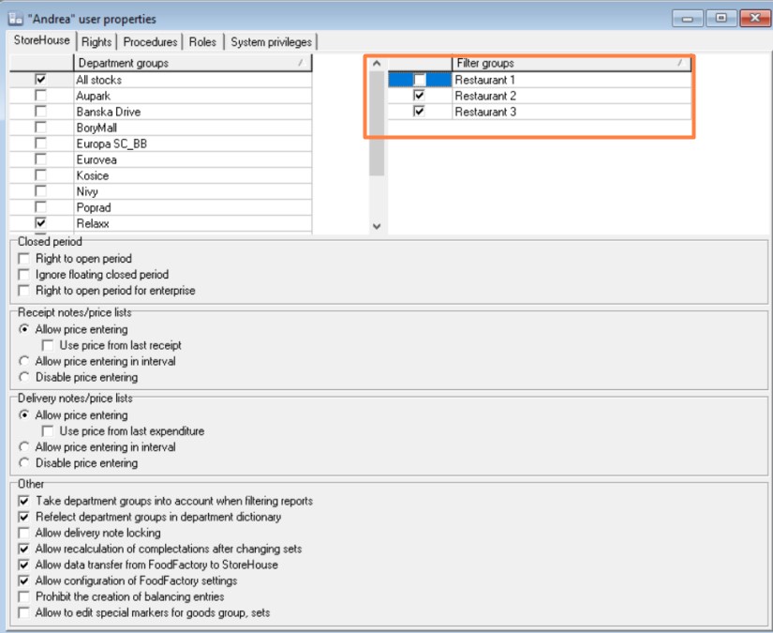Select Allow price entering in interval for Delivery notes
Image resolution: width=773 pixels, height=633 pixels.
tap(24, 447)
